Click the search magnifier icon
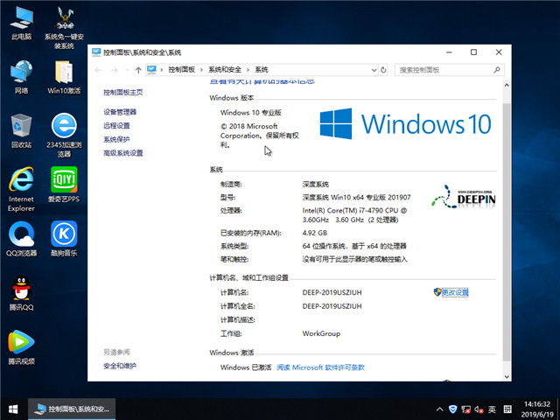 click(x=497, y=70)
